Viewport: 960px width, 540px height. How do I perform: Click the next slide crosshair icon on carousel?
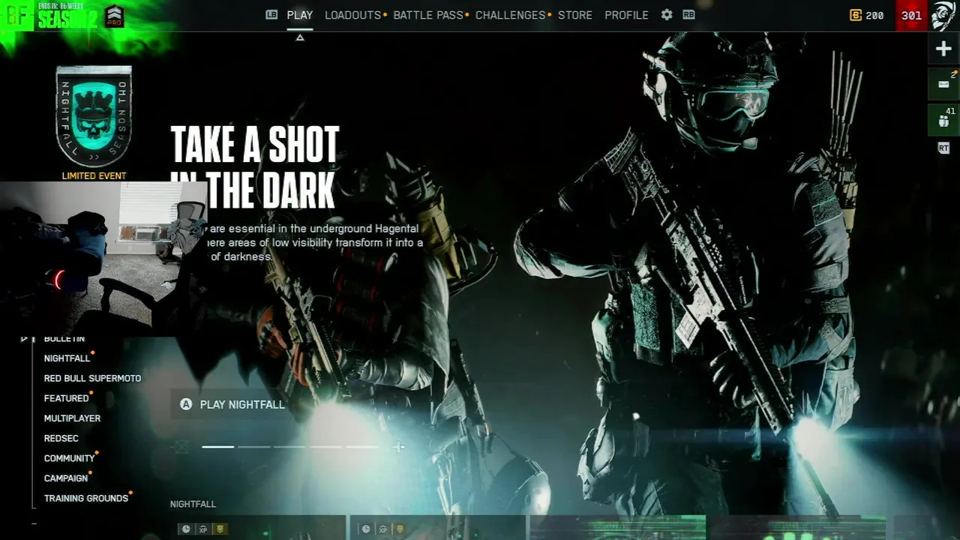tap(399, 447)
